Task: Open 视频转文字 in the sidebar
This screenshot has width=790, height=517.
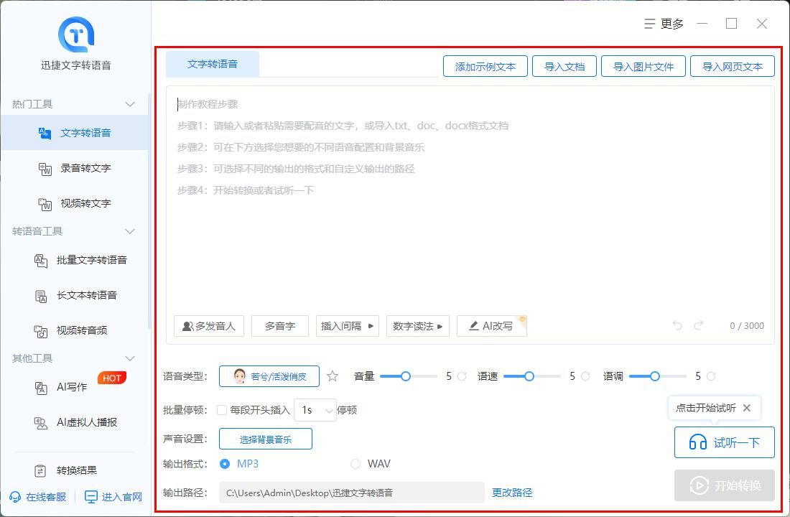Action: 75,204
